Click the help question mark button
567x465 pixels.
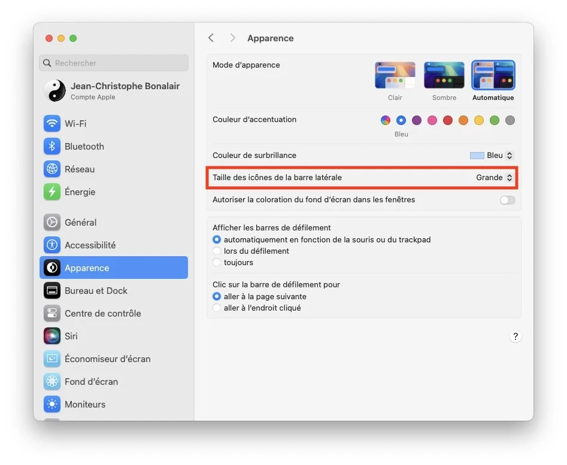click(x=516, y=336)
